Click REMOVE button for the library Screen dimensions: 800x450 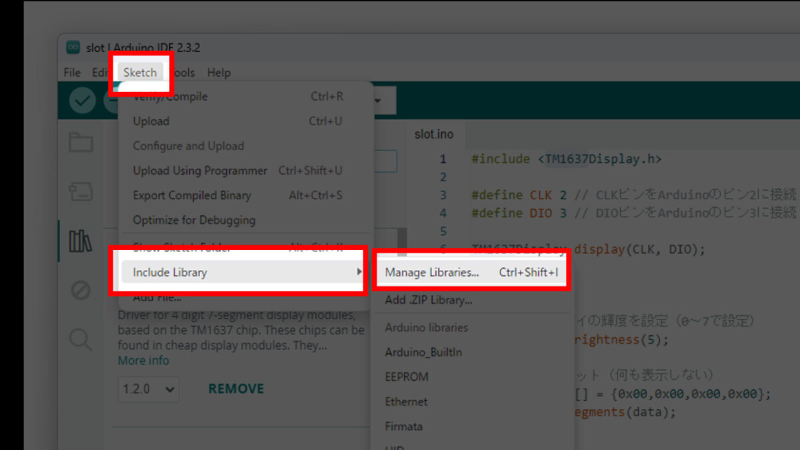click(236, 389)
